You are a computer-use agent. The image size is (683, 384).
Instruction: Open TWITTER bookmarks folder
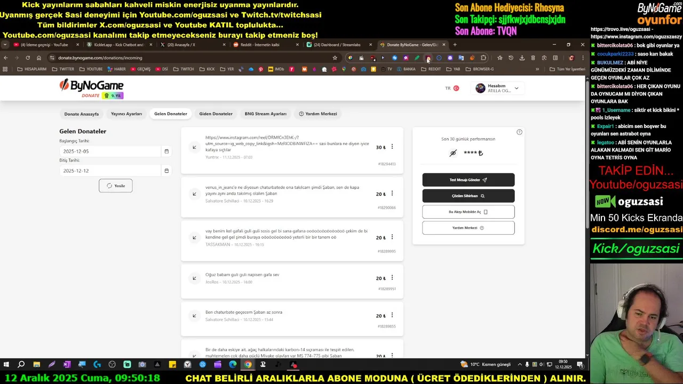tap(63, 69)
